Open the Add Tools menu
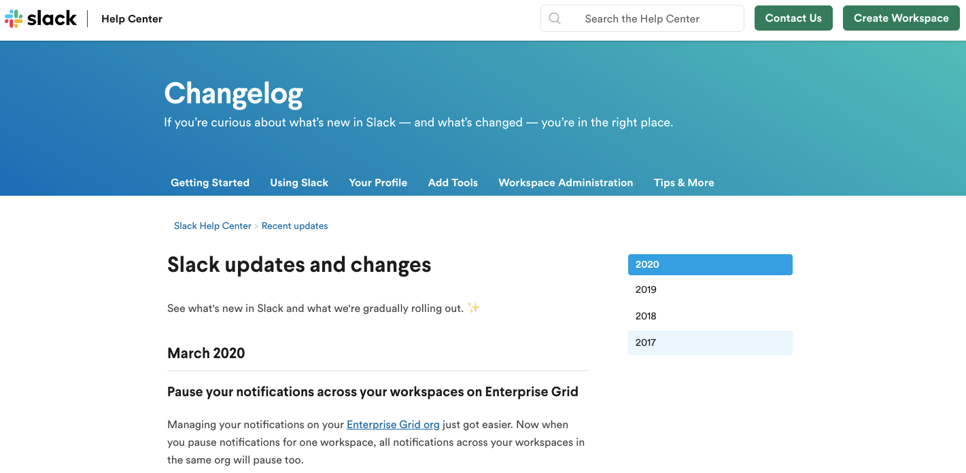The image size is (966, 473). click(x=453, y=182)
